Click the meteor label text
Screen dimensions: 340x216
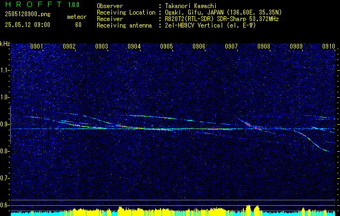(x=77, y=17)
